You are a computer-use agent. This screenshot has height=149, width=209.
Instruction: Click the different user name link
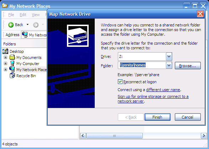pos(163,90)
